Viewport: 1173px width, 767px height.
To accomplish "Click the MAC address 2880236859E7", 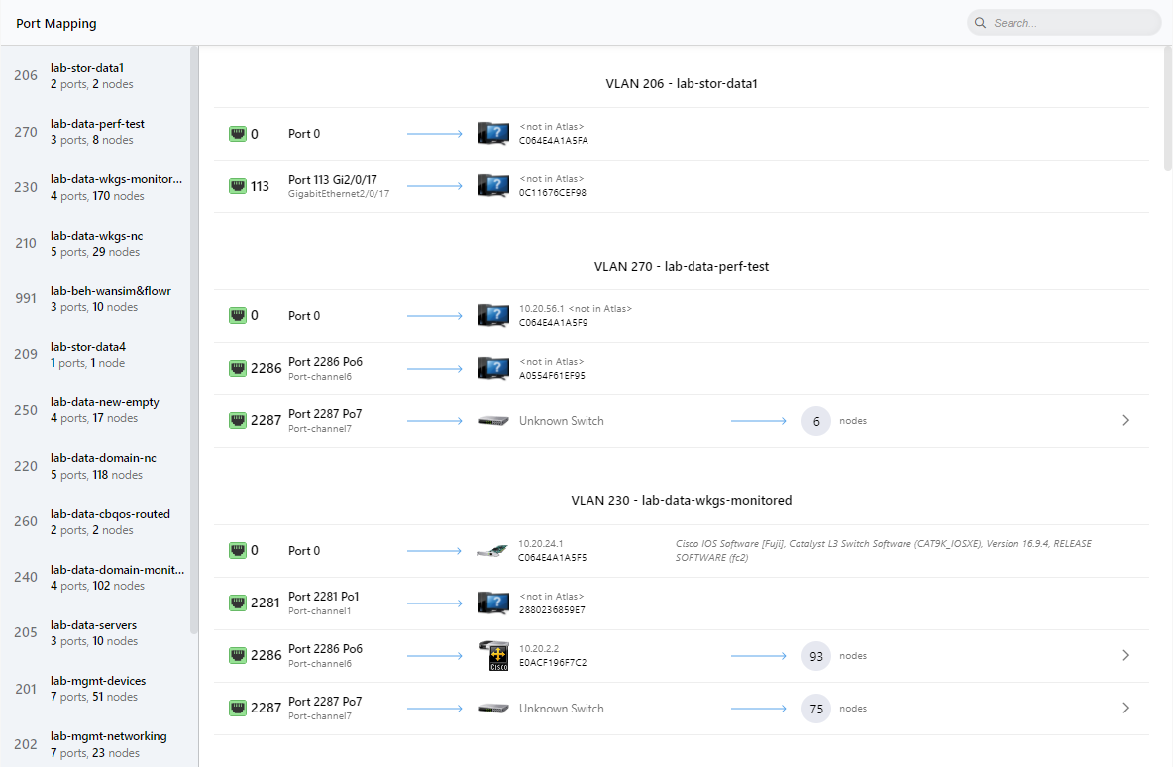I will (552, 610).
